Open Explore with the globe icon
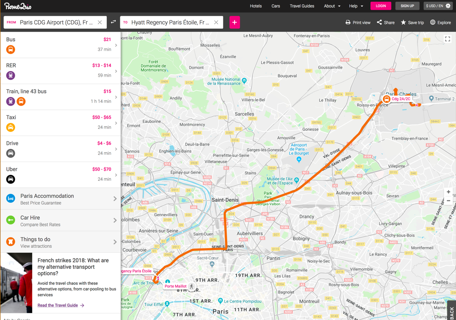Screen dimensions: 456x320 click(433, 22)
